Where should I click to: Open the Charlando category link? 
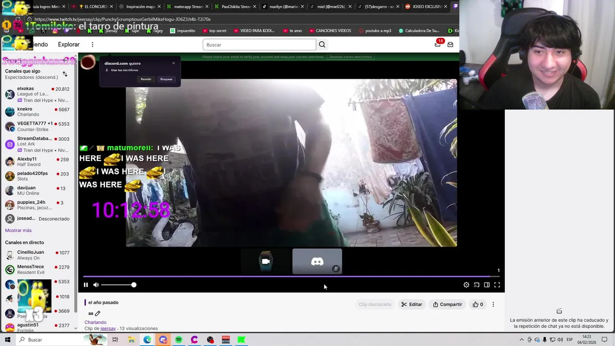click(x=95, y=322)
